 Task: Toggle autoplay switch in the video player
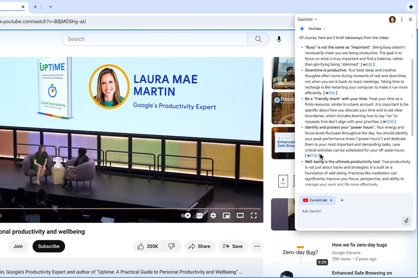[x=186, y=216]
